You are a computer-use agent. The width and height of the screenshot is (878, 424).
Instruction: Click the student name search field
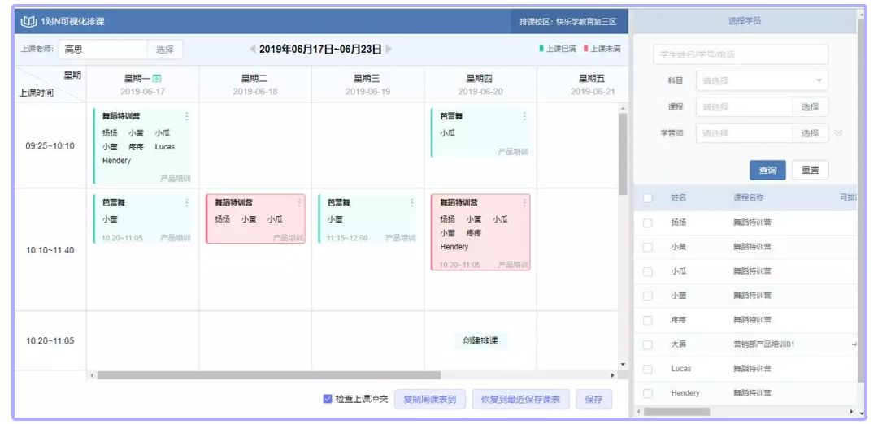(x=741, y=54)
